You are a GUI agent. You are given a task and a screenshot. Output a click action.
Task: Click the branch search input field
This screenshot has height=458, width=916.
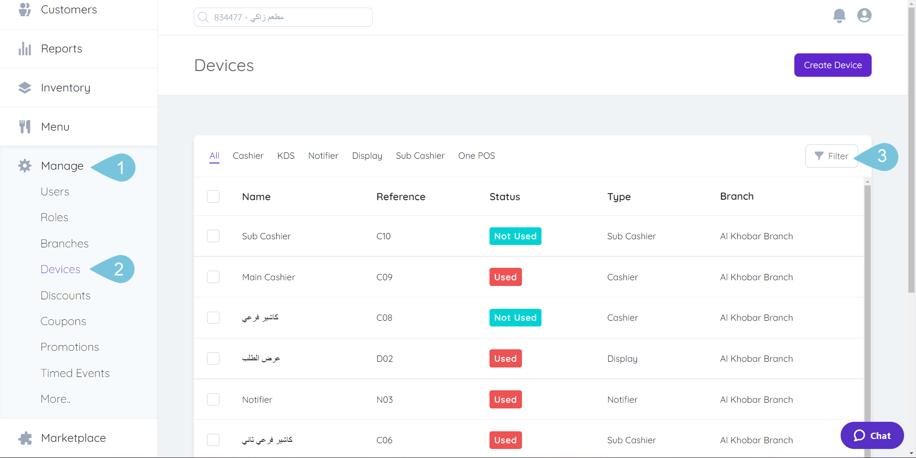[283, 17]
